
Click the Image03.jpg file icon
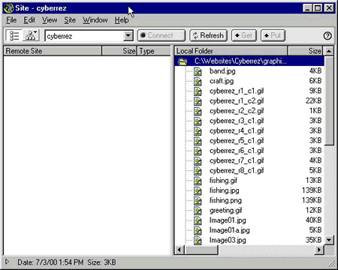coord(198,241)
